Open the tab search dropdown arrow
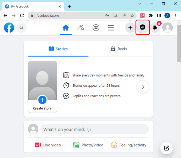This screenshot has width=181, height=158. tap(140, 4)
